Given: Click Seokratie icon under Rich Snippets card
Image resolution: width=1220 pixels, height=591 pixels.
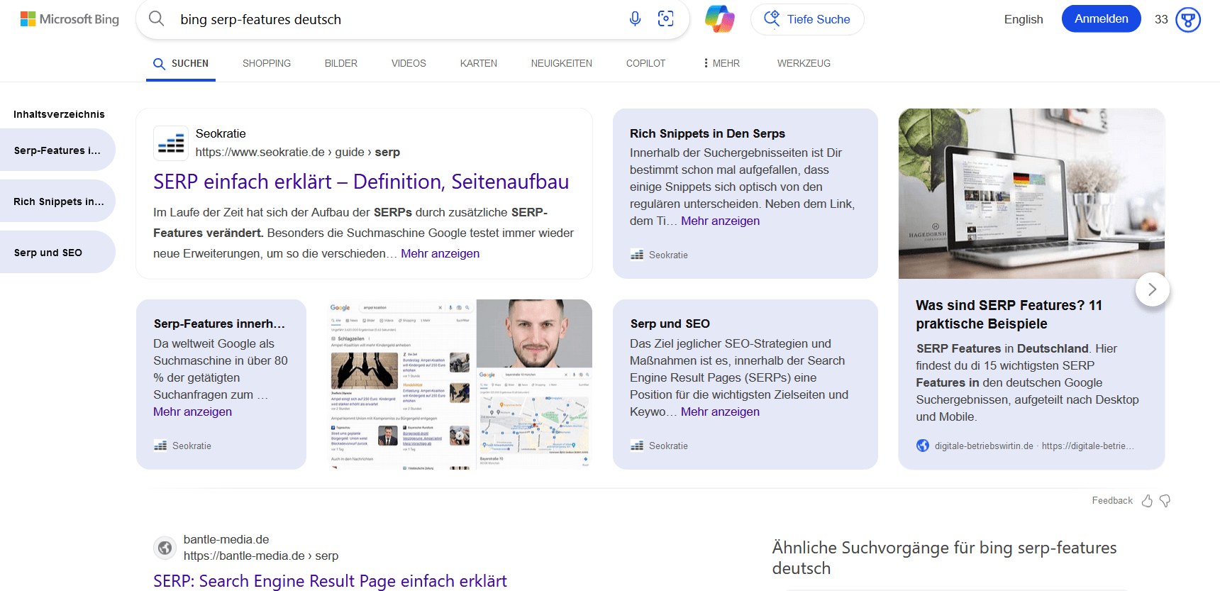Looking at the screenshot, I should click(637, 255).
